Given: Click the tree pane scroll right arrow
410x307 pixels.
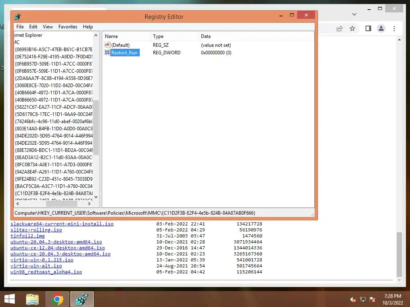Looking at the screenshot, I should 89,203.
